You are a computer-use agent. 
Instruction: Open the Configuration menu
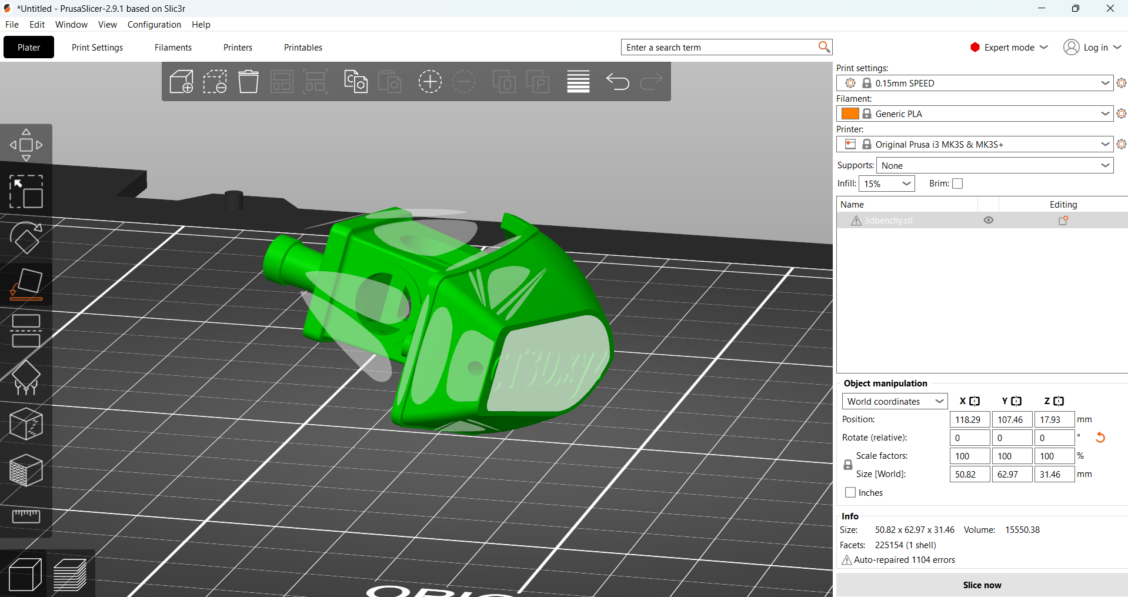[x=154, y=24]
